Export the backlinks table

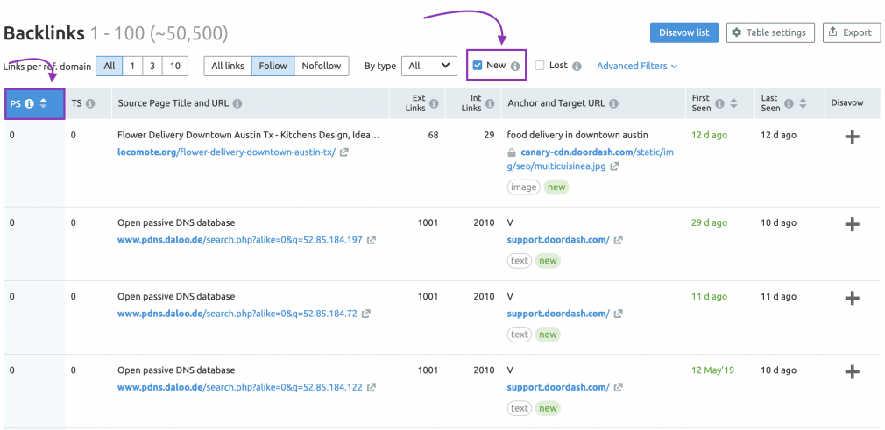point(851,32)
